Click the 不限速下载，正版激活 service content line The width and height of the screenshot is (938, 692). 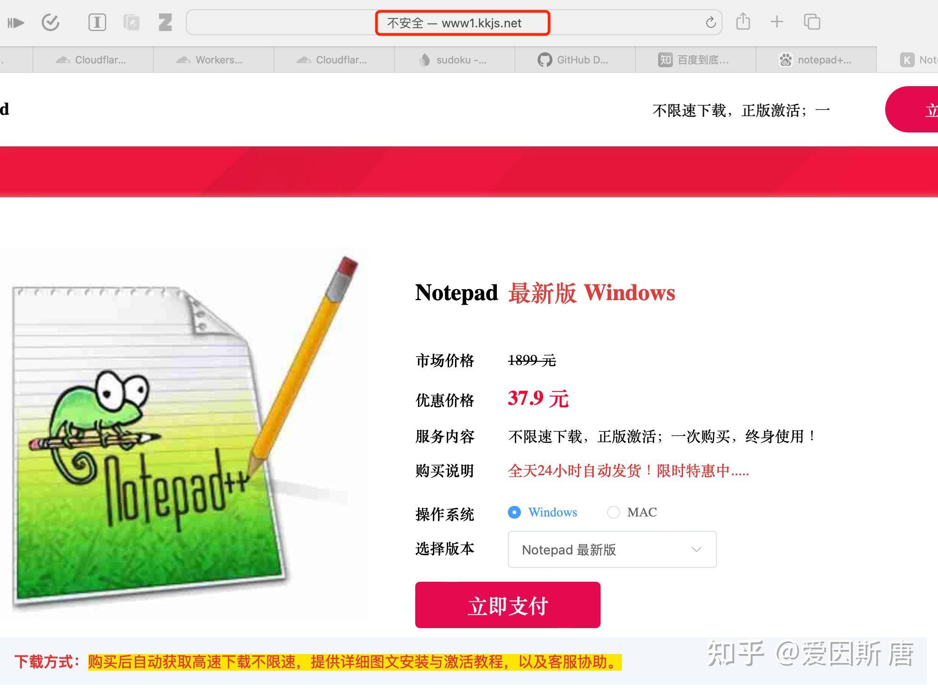662,436
